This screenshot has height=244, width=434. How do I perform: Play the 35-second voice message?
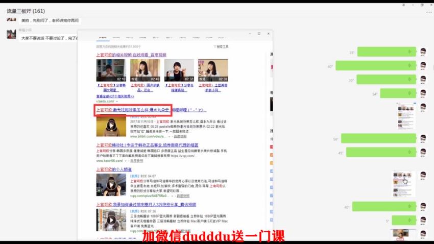click(x=387, y=52)
